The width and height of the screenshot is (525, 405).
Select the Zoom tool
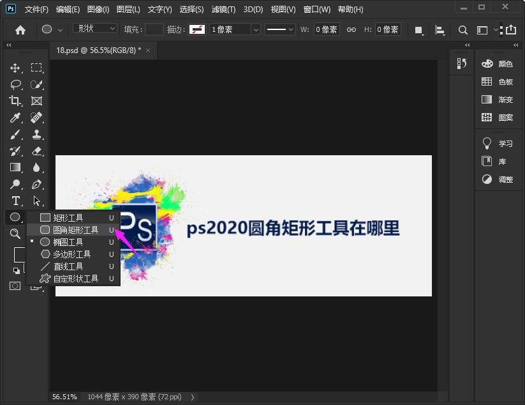click(15, 234)
